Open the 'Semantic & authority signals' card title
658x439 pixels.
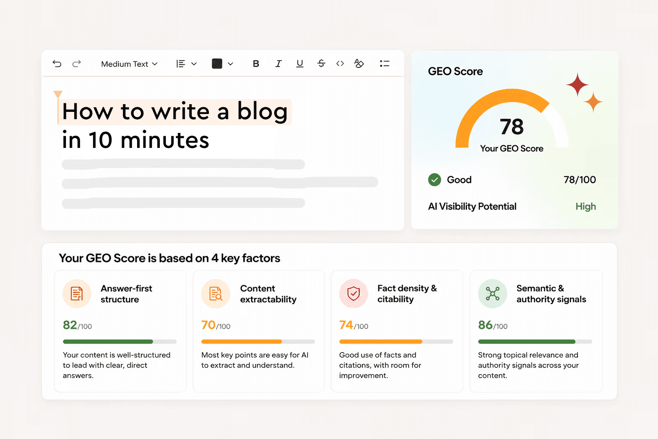click(551, 294)
